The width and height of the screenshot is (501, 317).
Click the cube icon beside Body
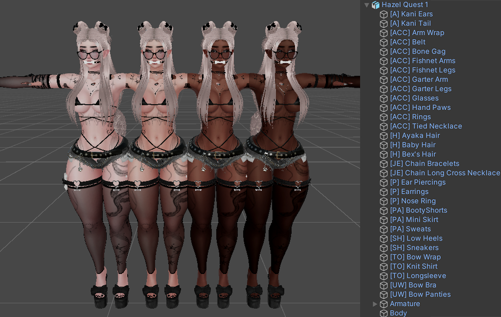pyautogui.click(x=384, y=313)
